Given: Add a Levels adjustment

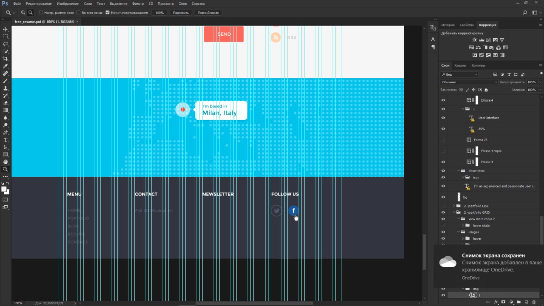Looking at the screenshot, I should pos(482,40).
